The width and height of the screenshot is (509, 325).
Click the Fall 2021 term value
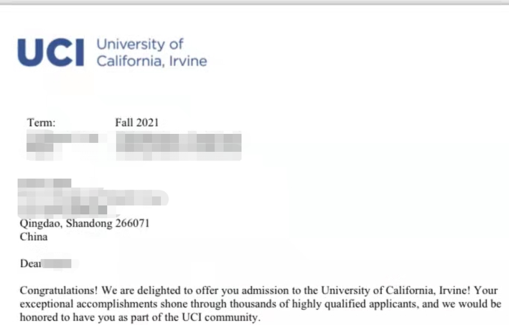tap(137, 122)
